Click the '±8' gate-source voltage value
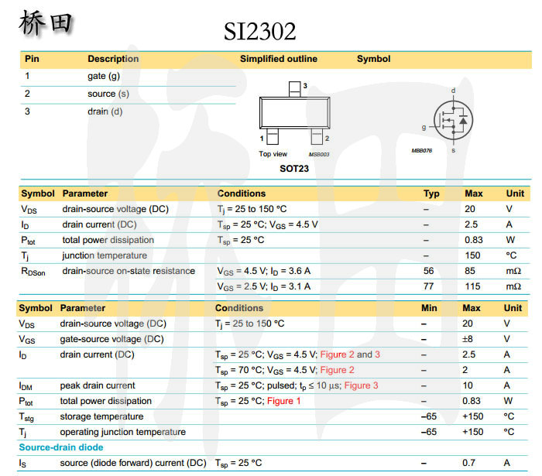 pos(468,339)
